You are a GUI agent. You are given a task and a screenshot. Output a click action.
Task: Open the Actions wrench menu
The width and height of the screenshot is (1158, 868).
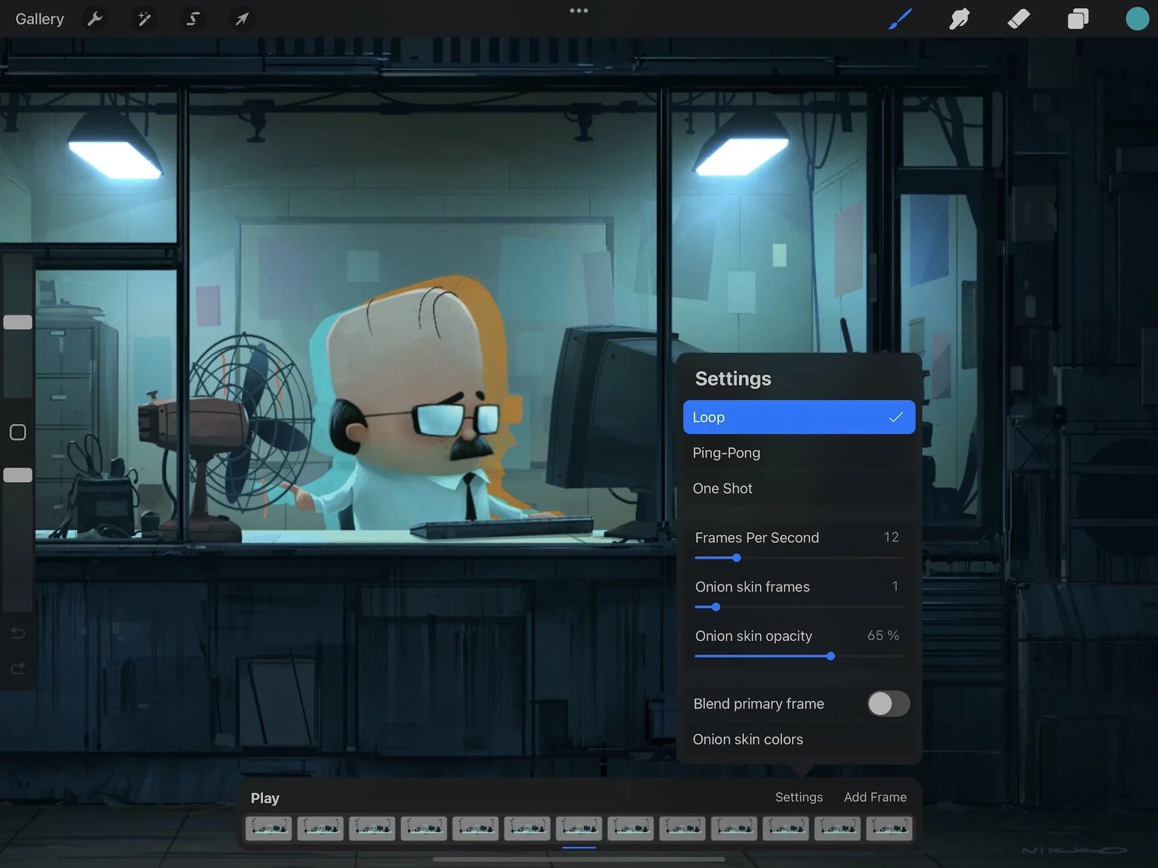tap(95, 19)
